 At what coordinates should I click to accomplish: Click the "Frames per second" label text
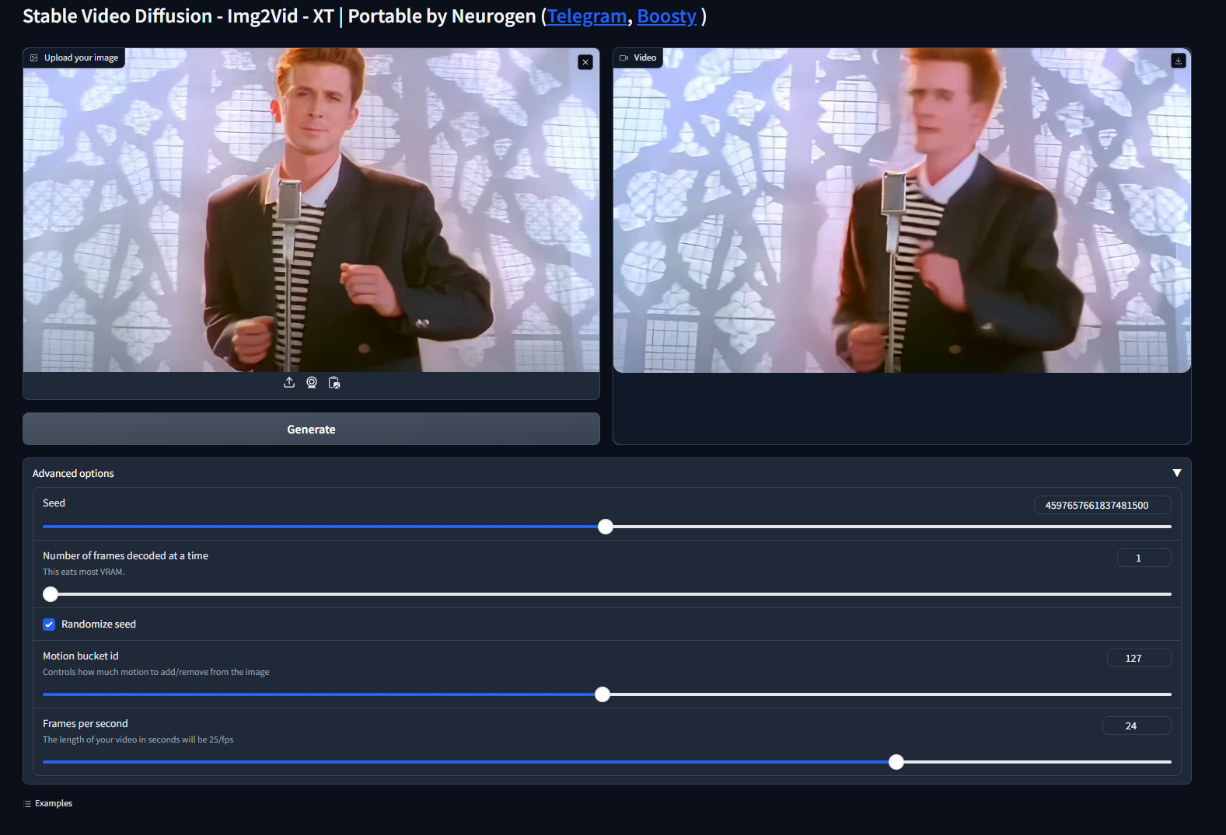click(86, 724)
